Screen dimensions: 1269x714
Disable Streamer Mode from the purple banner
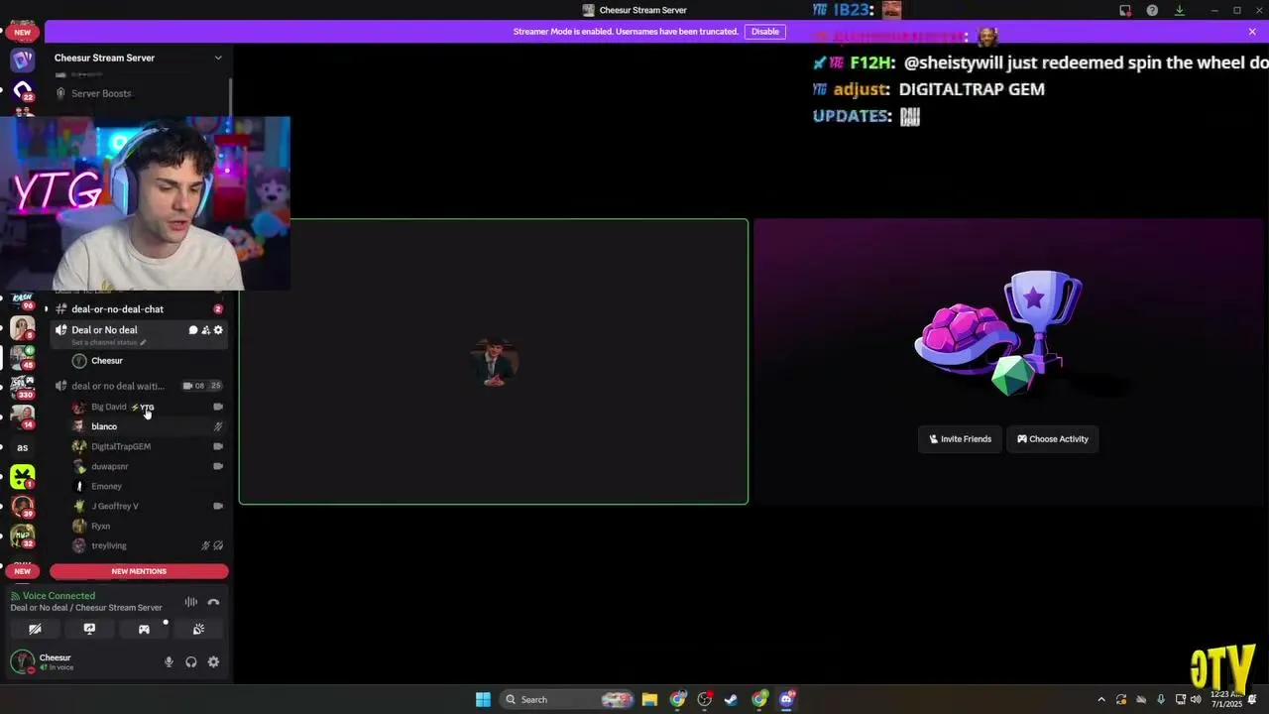click(x=764, y=32)
